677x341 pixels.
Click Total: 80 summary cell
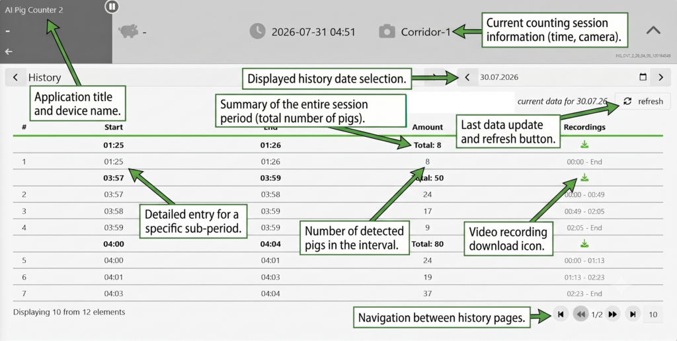pyautogui.click(x=428, y=244)
